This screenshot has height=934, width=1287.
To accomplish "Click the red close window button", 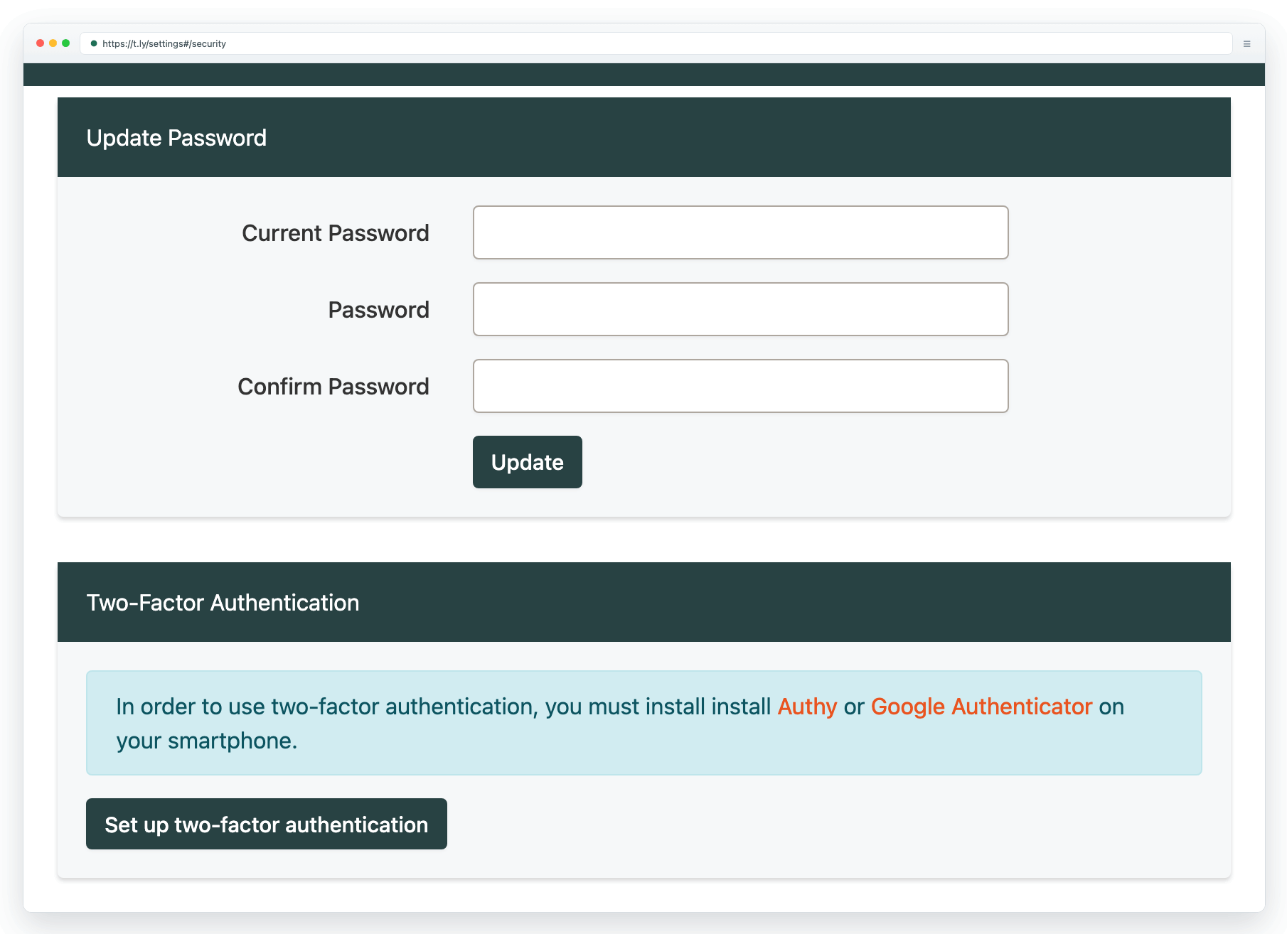I will coord(40,43).
